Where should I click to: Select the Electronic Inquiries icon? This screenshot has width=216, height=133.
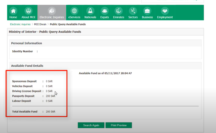click(52, 11)
